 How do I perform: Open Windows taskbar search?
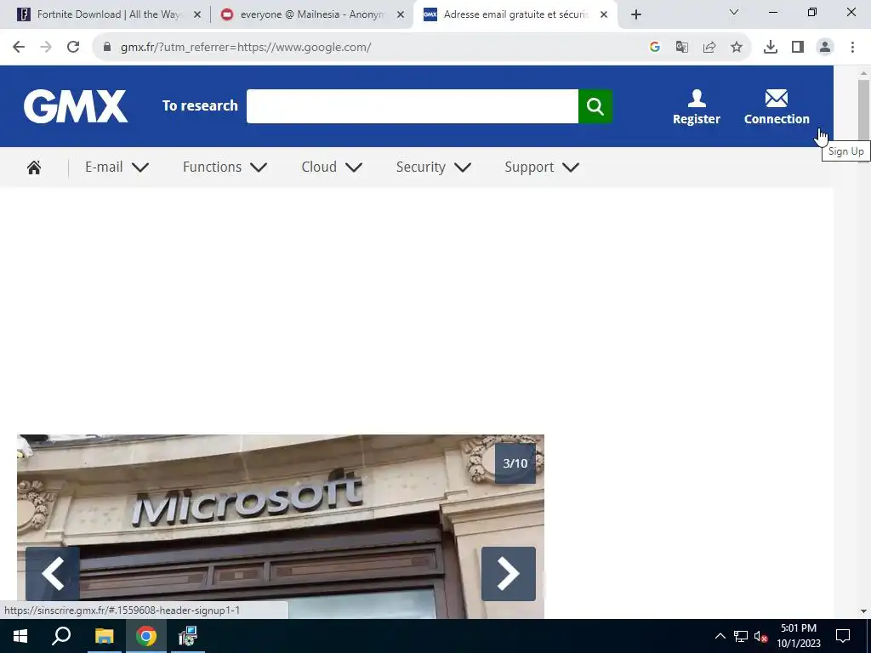[x=61, y=636]
